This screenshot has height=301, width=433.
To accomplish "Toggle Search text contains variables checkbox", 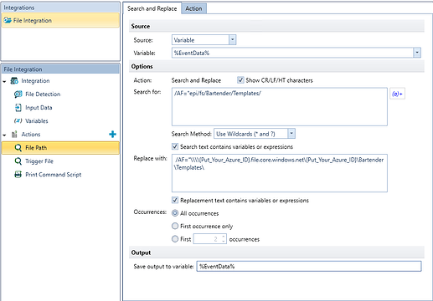I will point(175,146).
